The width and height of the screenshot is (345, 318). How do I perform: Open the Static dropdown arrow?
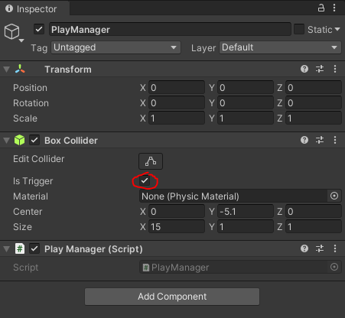[x=337, y=29]
